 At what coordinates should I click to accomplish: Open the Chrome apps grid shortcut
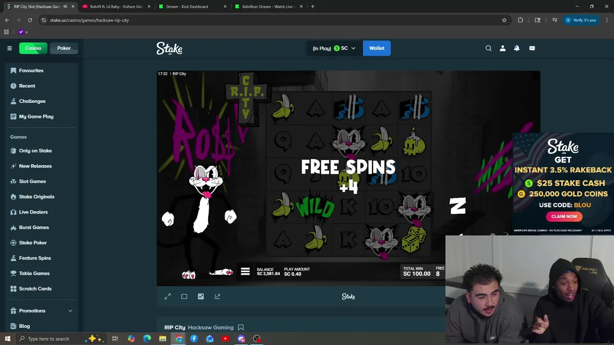6,32
